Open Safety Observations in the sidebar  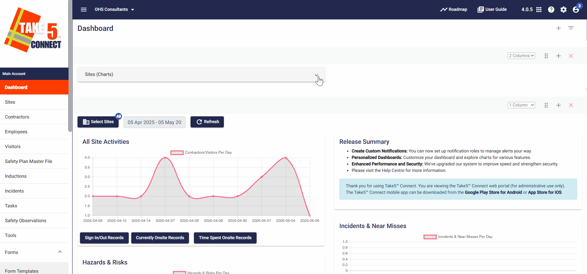pos(34,221)
